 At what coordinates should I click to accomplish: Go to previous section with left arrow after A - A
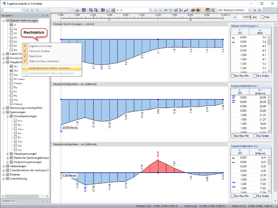(x=155, y=10)
